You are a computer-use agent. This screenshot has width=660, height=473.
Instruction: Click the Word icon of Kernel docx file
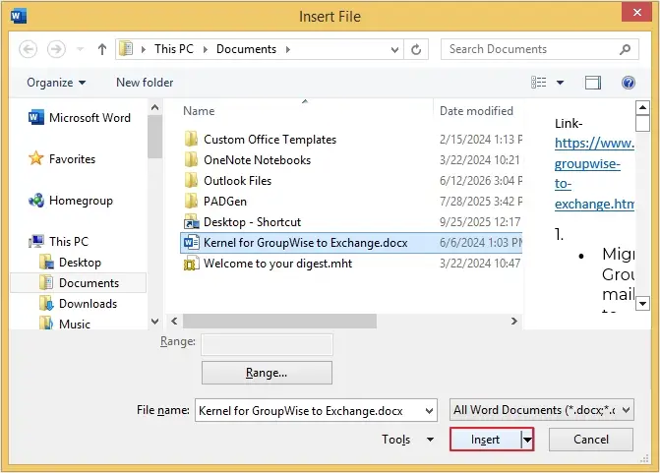[192, 243]
